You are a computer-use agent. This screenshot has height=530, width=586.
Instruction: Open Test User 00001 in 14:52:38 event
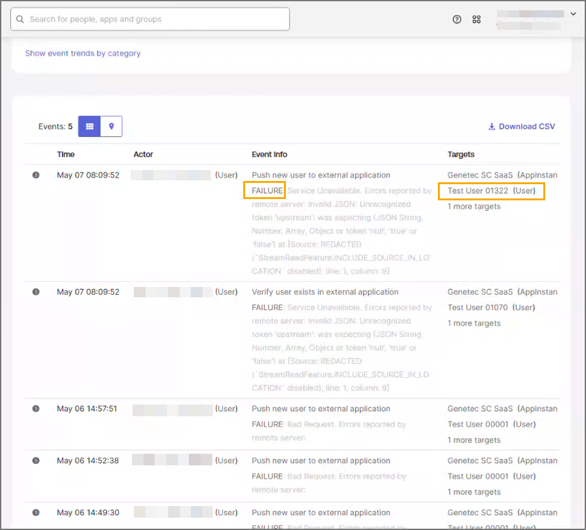click(492, 476)
